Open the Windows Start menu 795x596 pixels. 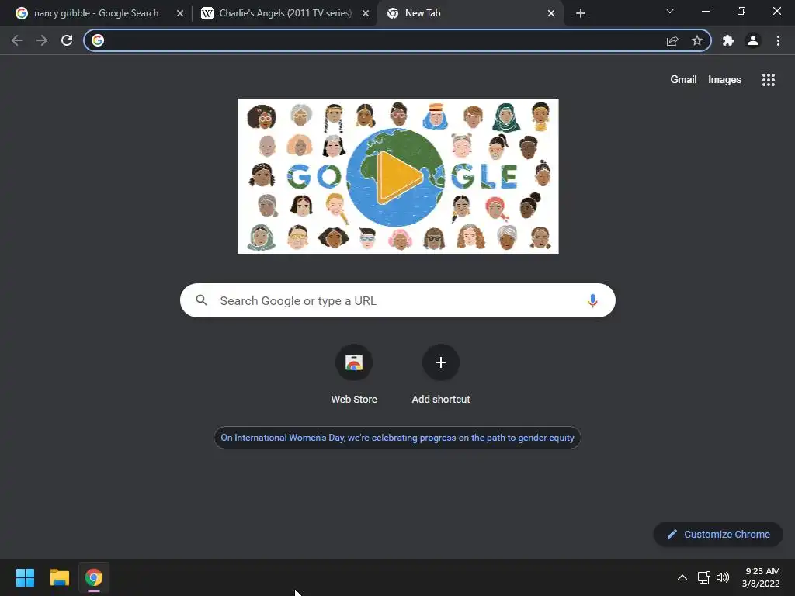(25, 577)
